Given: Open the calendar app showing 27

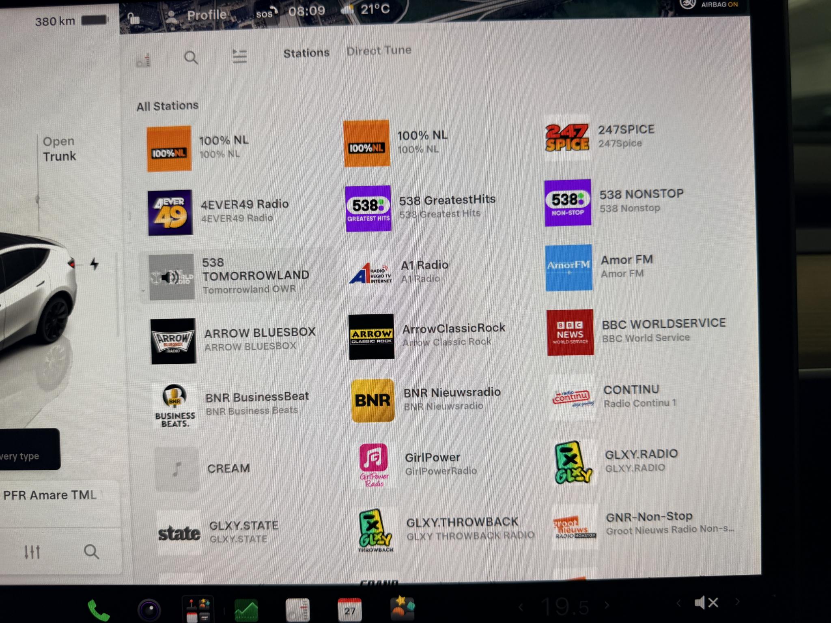Looking at the screenshot, I should [x=349, y=609].
